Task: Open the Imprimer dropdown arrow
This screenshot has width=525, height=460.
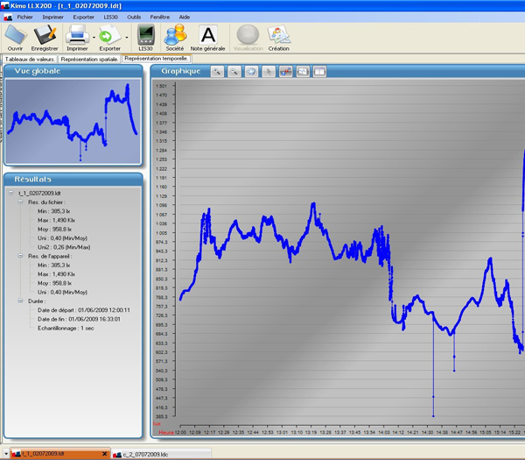Action: coord(94,38)
